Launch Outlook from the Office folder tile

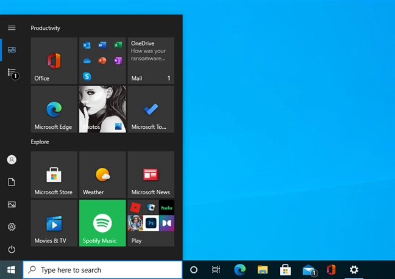click(87, 45)
